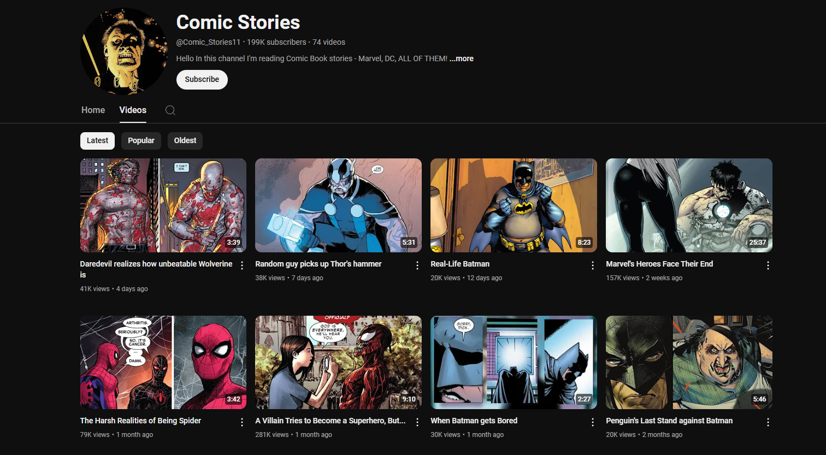Open options menu for When Batman gets Bored
The image size is (826, 455).
coord(593,422)
